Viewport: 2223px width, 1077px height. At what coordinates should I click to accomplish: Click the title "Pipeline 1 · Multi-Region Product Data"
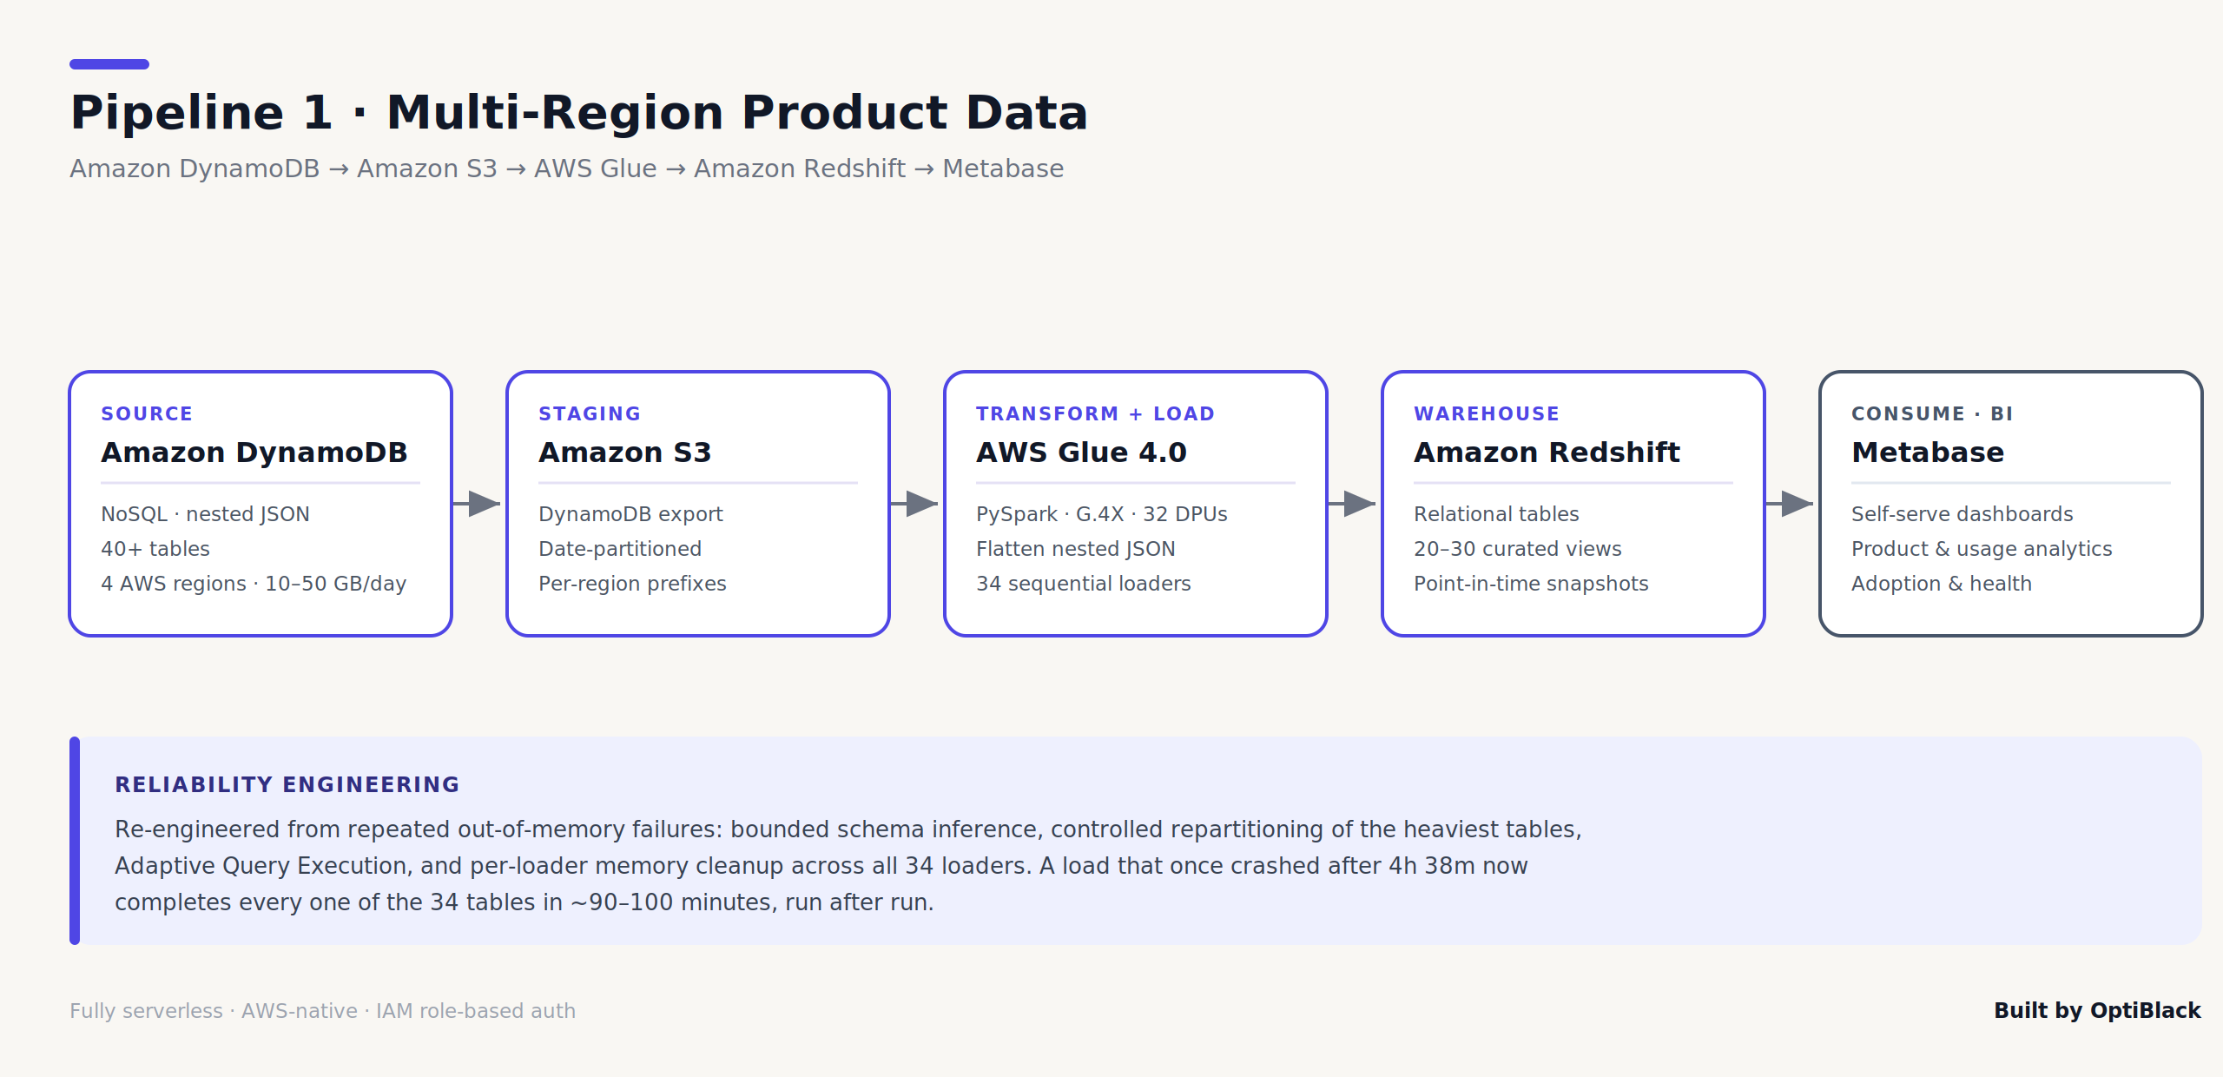579,113
